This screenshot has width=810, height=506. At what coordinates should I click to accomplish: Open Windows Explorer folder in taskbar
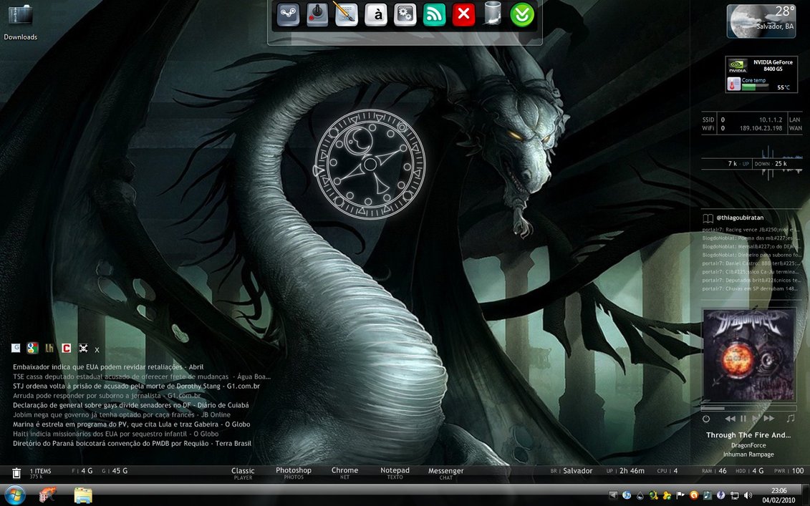(x=82, y=496)
